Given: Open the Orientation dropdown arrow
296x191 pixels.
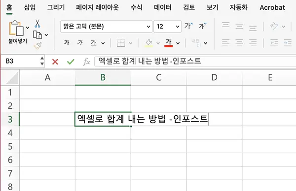Looking at the screenshot, I should coord(284,27).
